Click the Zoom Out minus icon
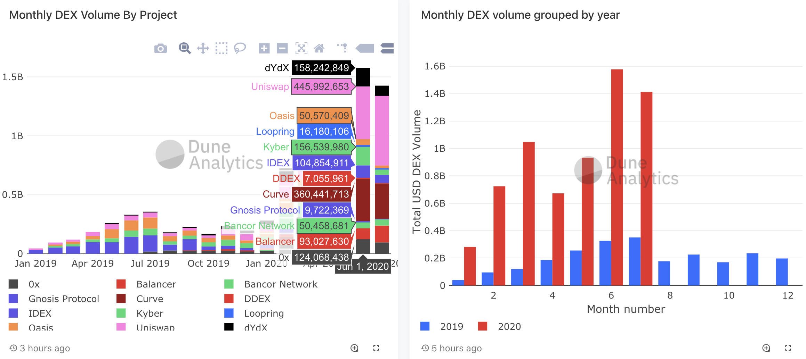Viewport: 806px width, 359px height. click(x=282, y=48)
